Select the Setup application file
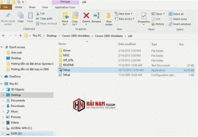198x137 pixels. point(126,70)
